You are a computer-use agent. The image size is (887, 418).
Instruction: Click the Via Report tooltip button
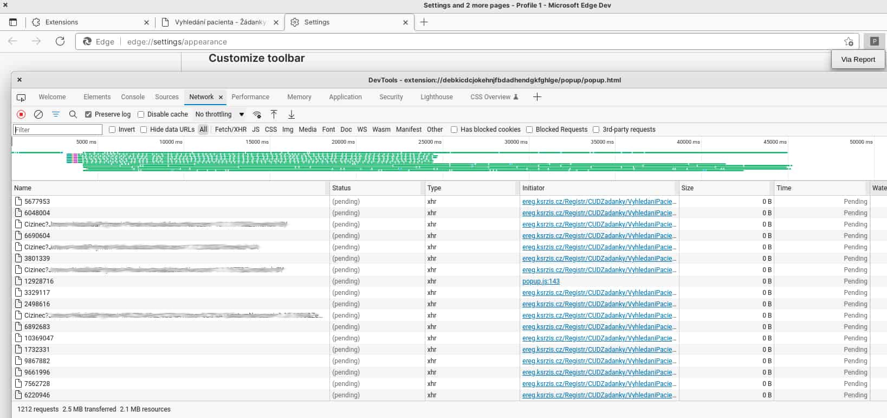858,60
